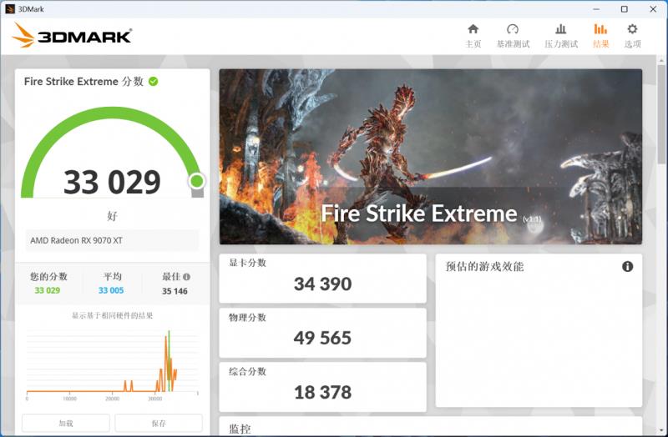Viewport: 668px width, 437px height.
Task: Click the 33 029 main score
Action: click(112, 182)
